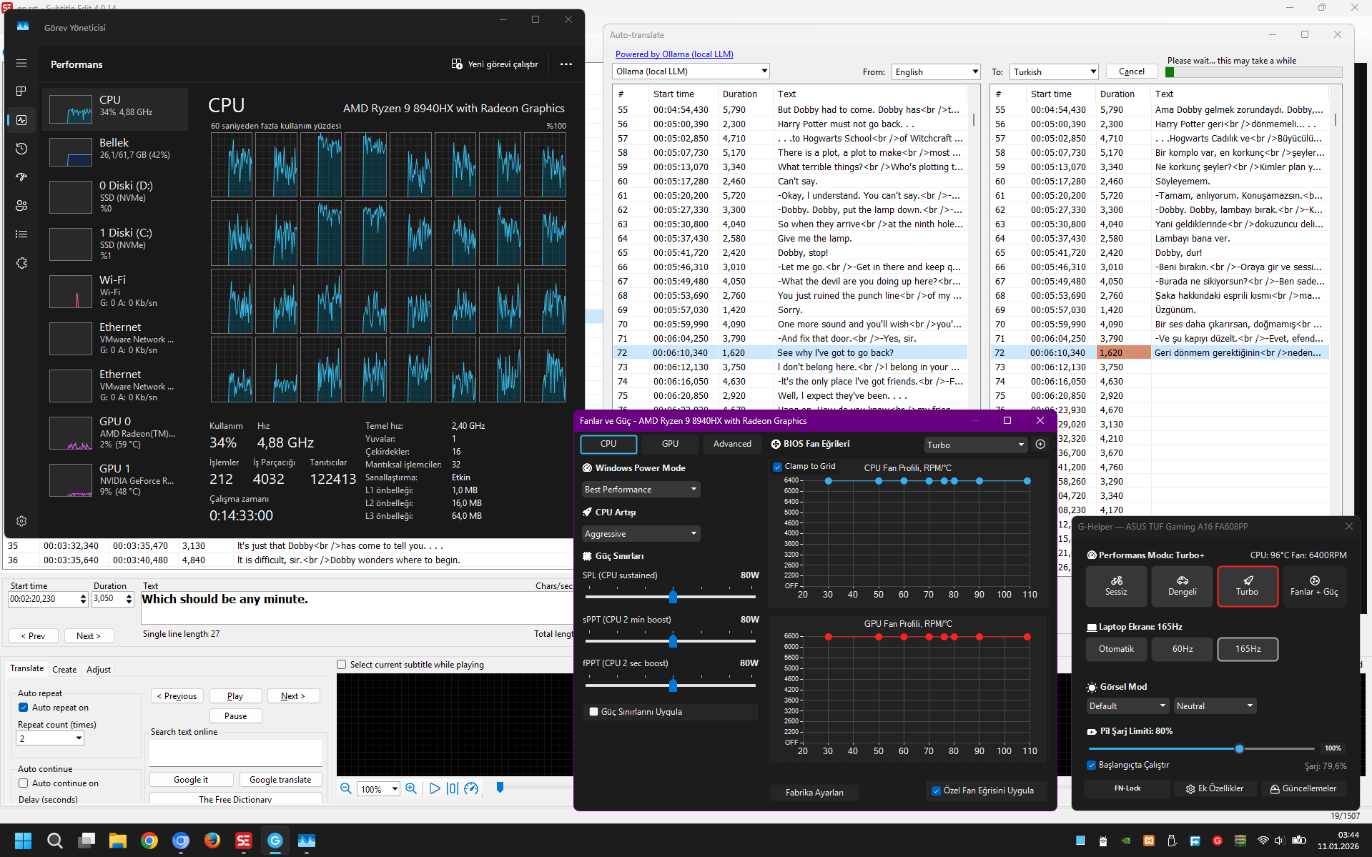The height and width of the screenshot is (857, 1372).
Task: Click the red G-Helper tray icon
Action: coord(1218,841)
